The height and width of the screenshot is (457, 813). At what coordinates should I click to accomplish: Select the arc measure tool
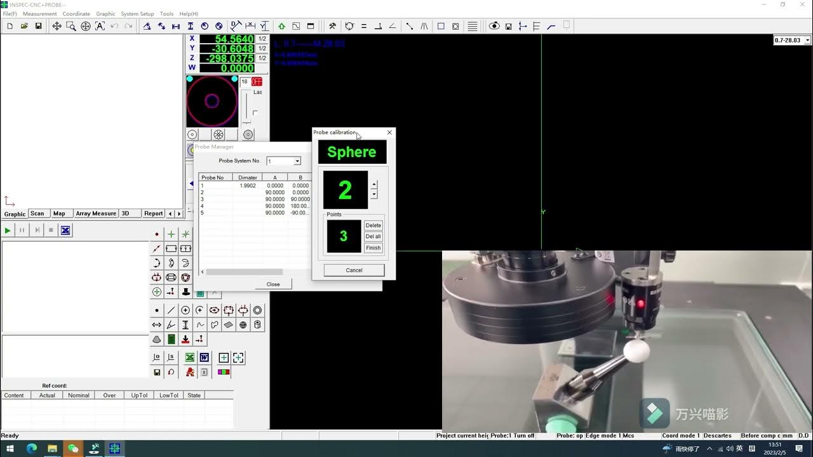pos(157,263)
